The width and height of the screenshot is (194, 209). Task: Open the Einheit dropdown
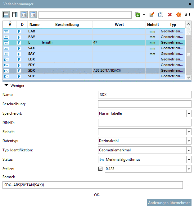[x=145, y=132]
